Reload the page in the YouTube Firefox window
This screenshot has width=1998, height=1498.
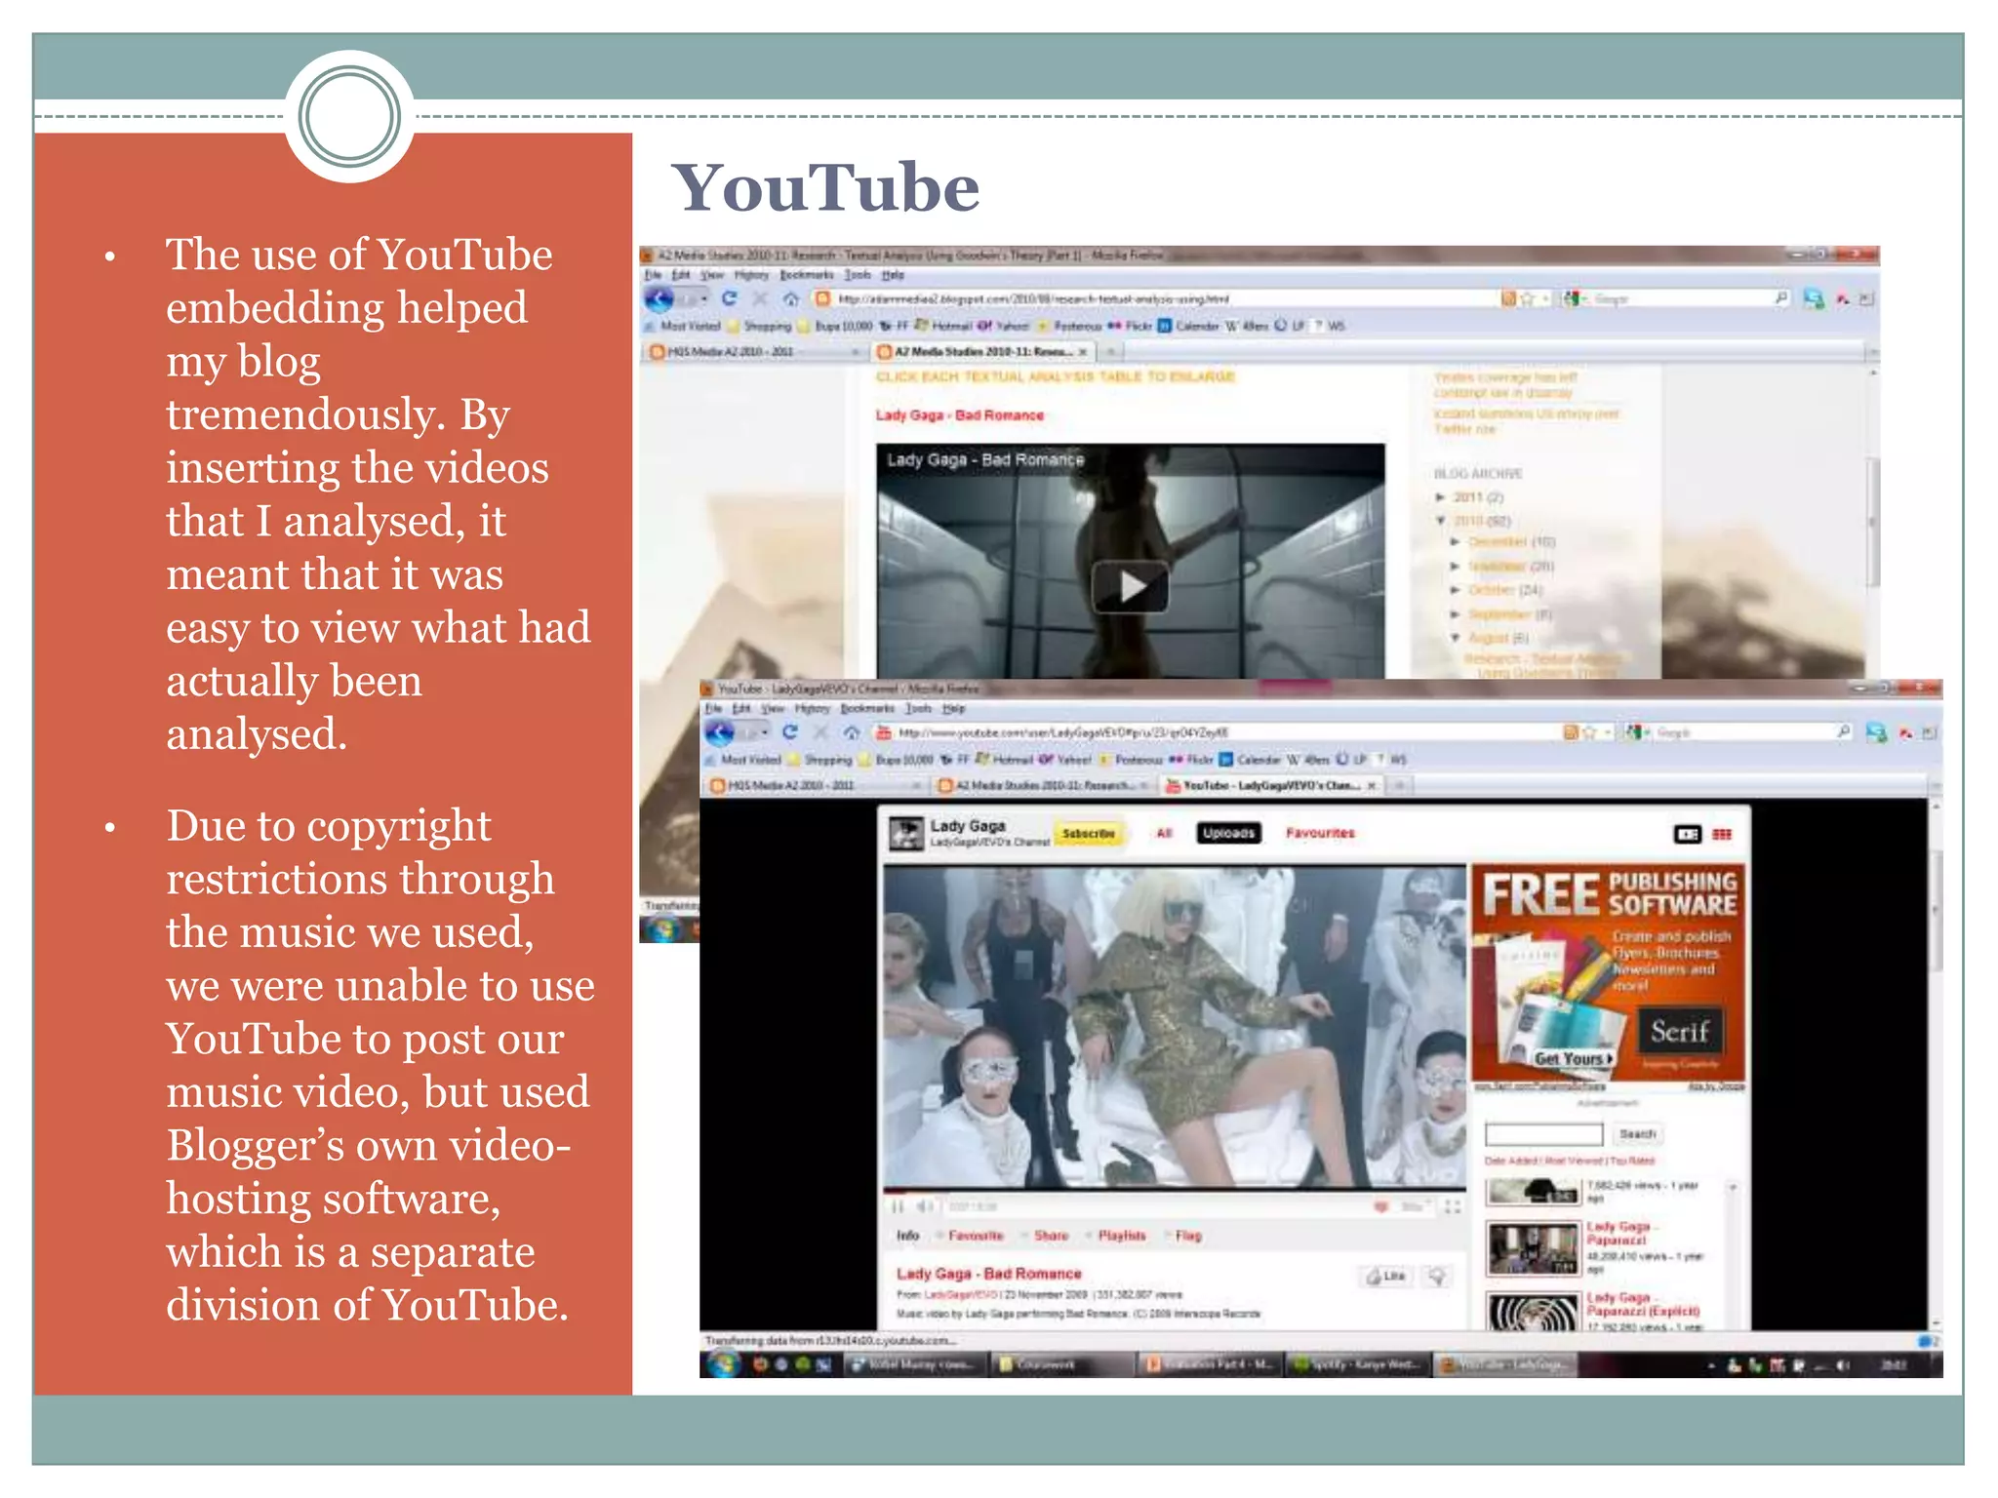[x=790, y=731]
